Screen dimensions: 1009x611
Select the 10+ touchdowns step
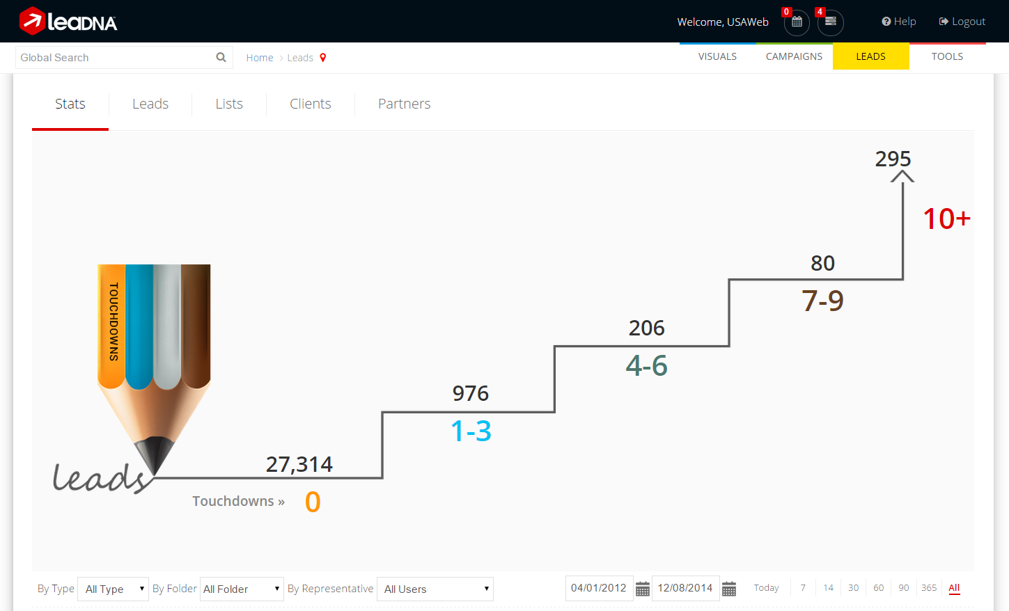(946, 219)
